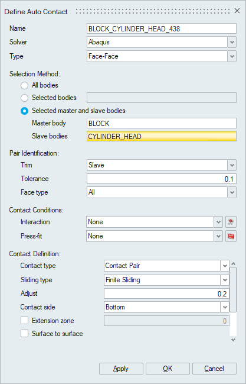The height and width of the screenshot is (384, 246).
Task: Expand the Type dropdown showing Face-Face
Action: tap(232, 56)
